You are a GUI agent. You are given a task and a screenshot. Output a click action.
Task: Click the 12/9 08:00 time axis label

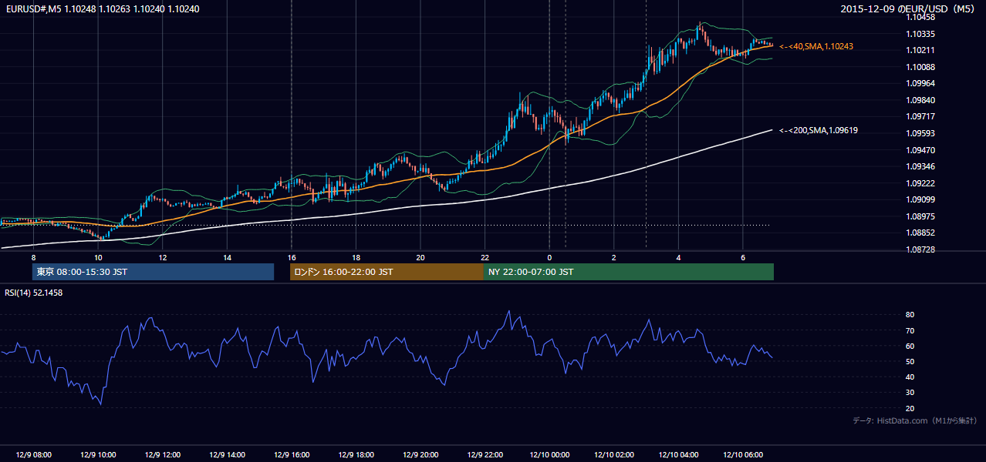point(33,455)
